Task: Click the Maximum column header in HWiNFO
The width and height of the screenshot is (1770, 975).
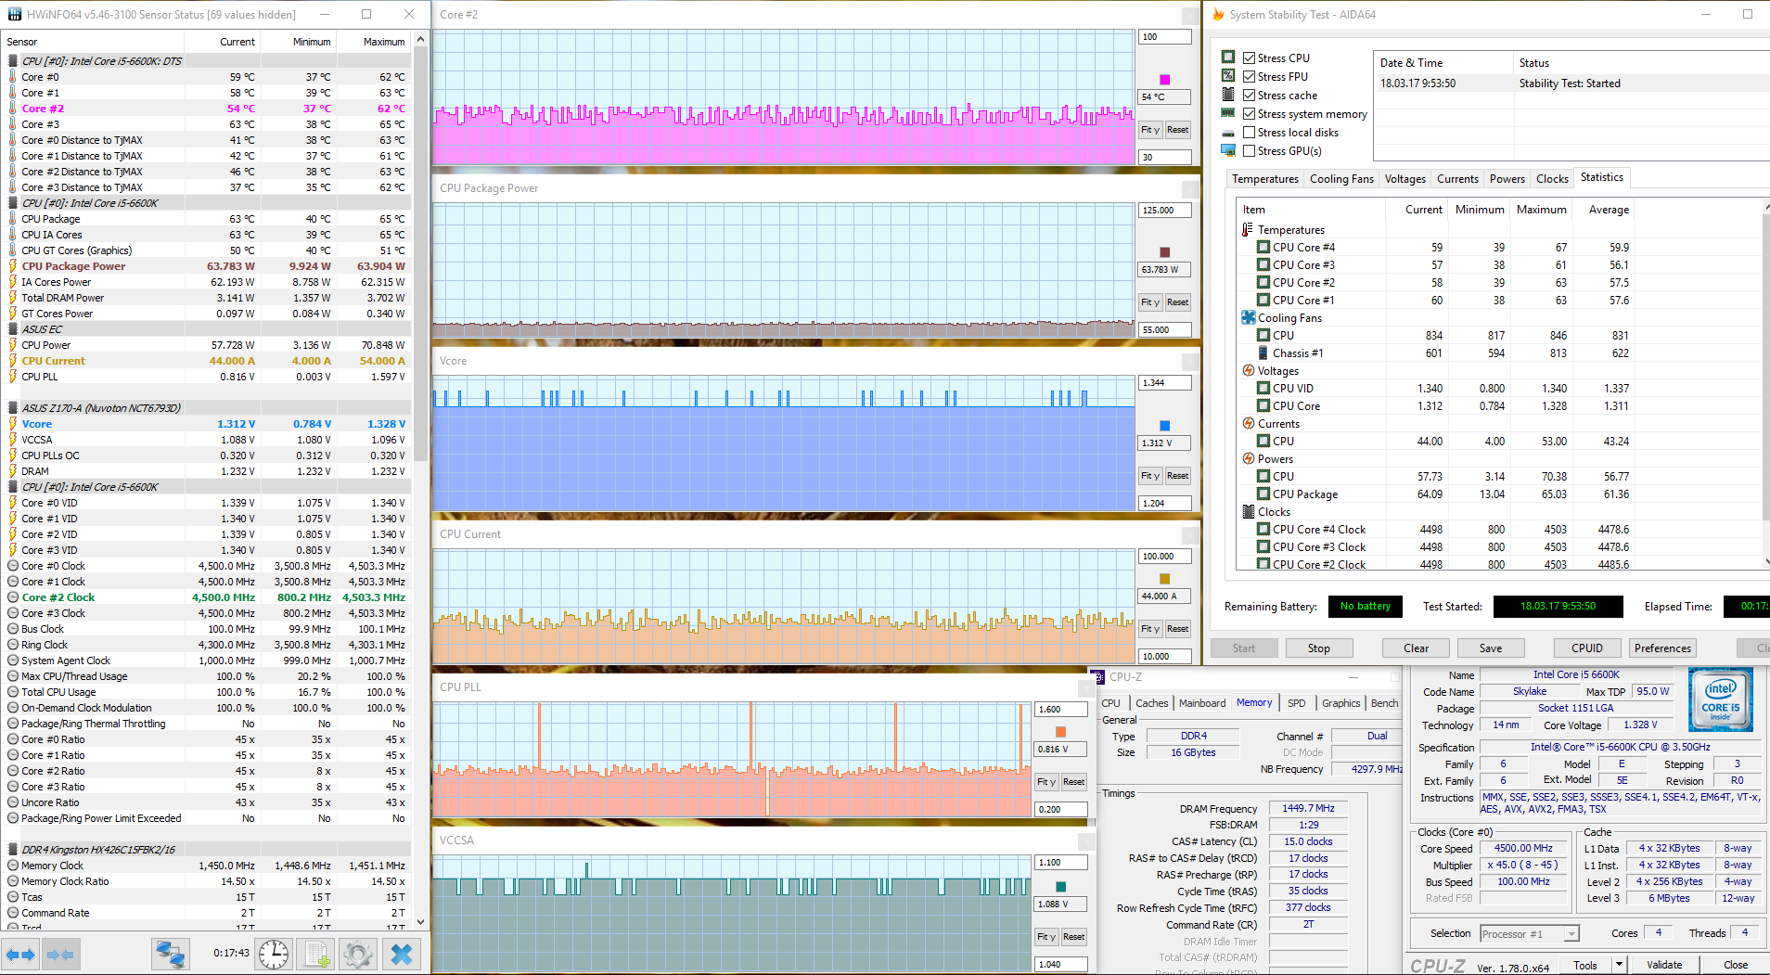Action: point(373,42)
